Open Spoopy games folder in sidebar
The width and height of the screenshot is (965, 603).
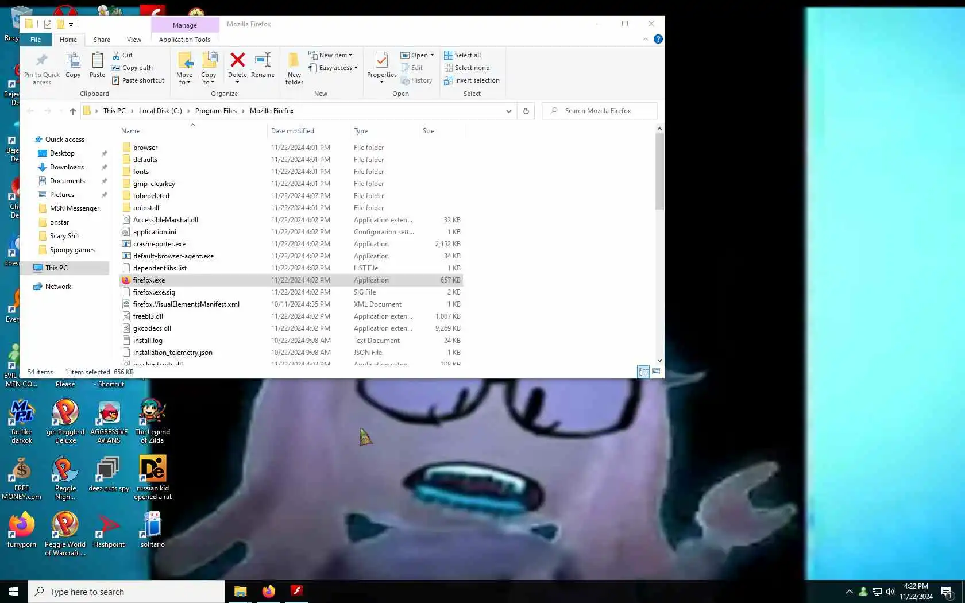(x=72, y=250)
